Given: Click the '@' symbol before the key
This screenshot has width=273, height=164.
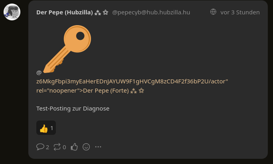Looking at the screenshot, I should [39, 73].
